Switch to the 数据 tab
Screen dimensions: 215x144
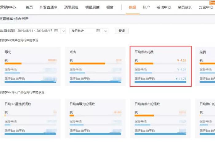pyautogui.click(x=132, y=7)
